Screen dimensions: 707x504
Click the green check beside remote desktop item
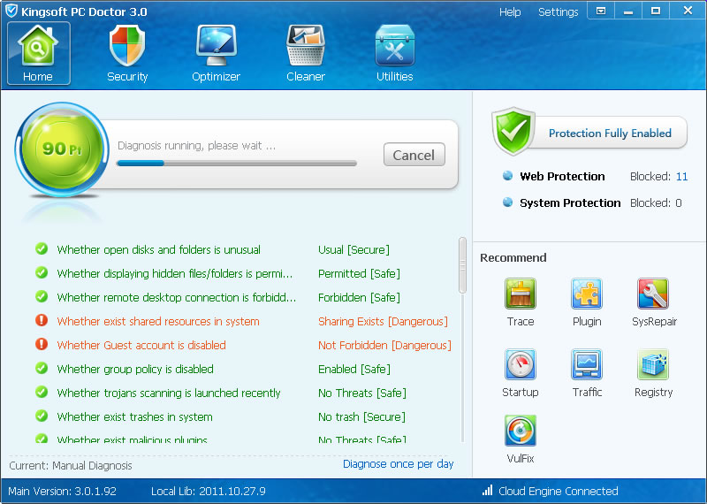tap(42, 296)
